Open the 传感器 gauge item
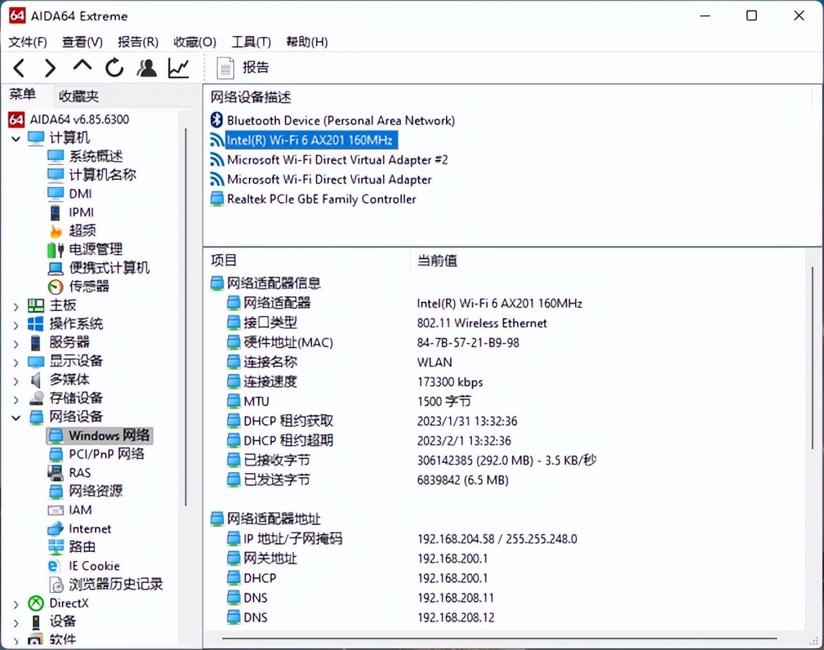The image size is (824, 650). pos(79,286)
